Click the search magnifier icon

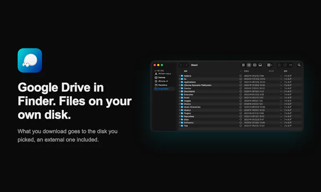click(299, 65)
